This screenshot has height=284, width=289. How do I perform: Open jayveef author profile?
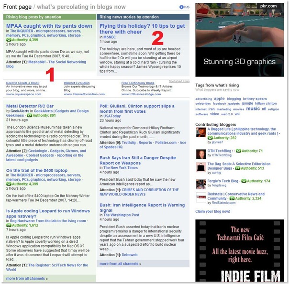coord(217,142)
